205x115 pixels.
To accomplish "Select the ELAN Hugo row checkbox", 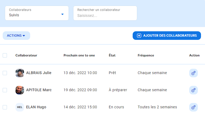I will 5,107.
